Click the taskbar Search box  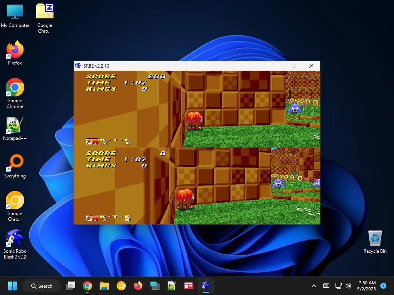[x=42, y=286]
